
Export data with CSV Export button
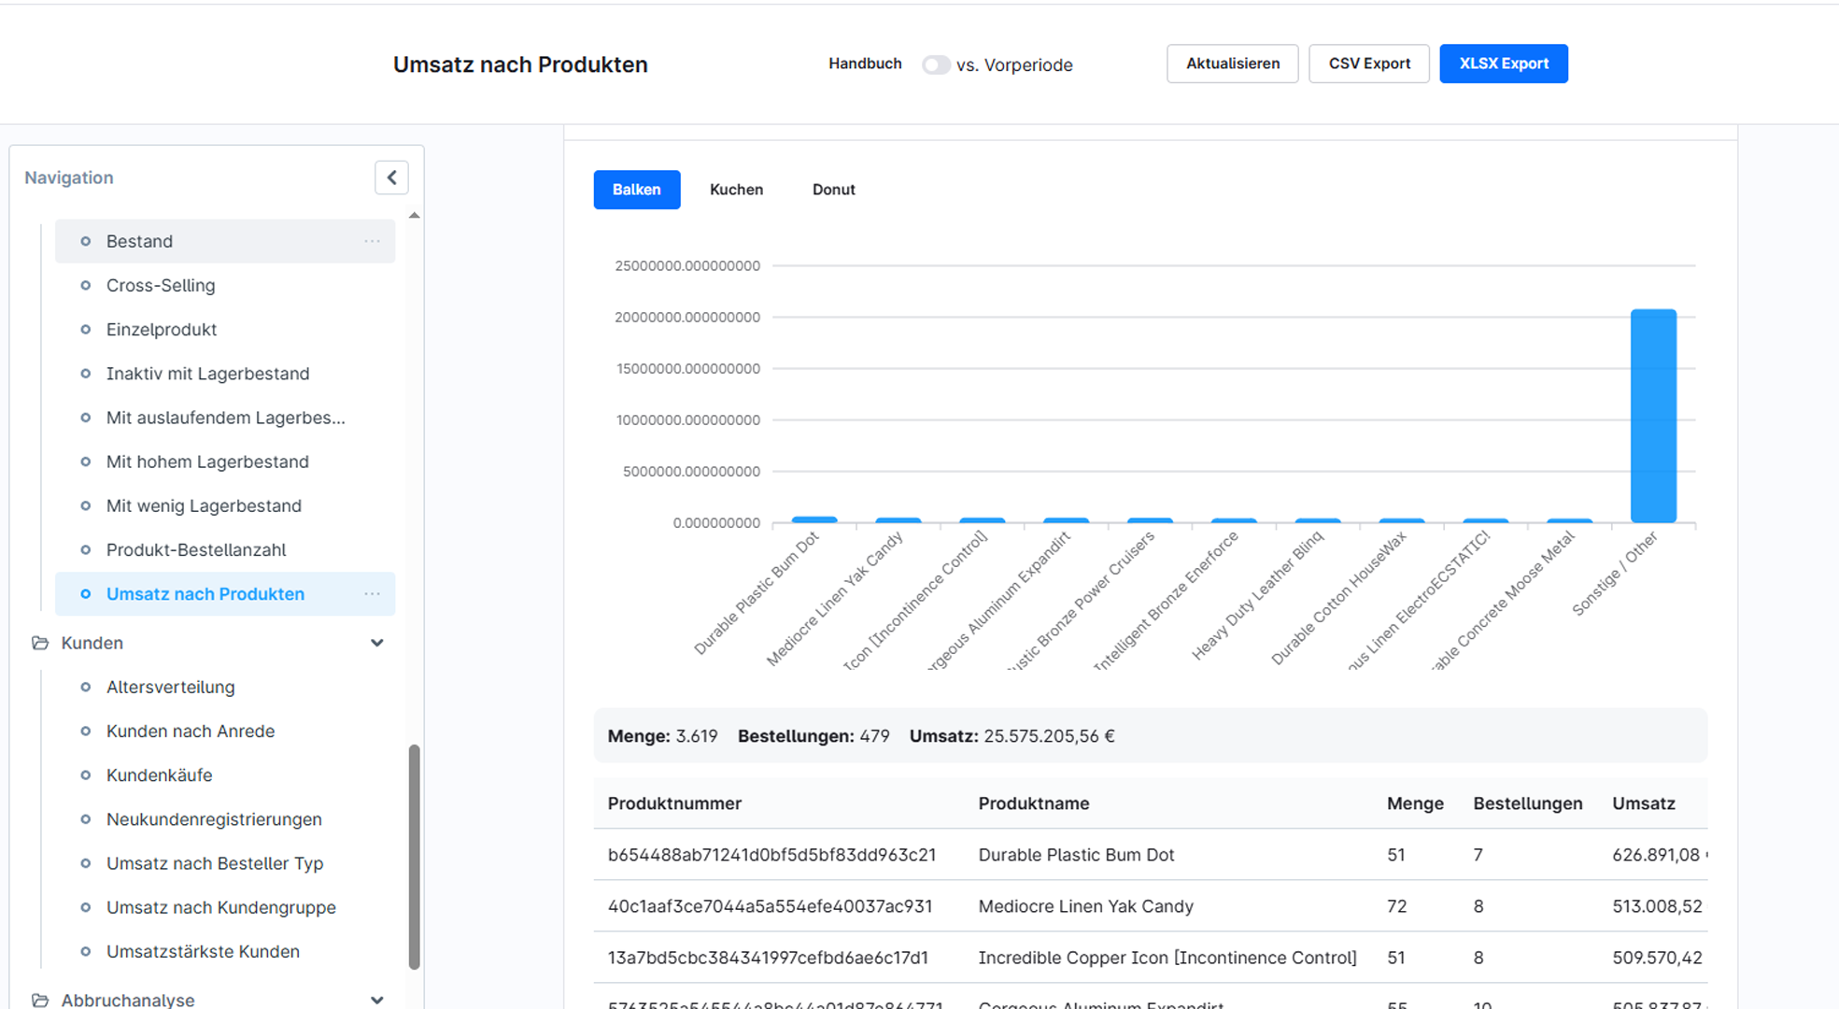(x=1369, y=64)
